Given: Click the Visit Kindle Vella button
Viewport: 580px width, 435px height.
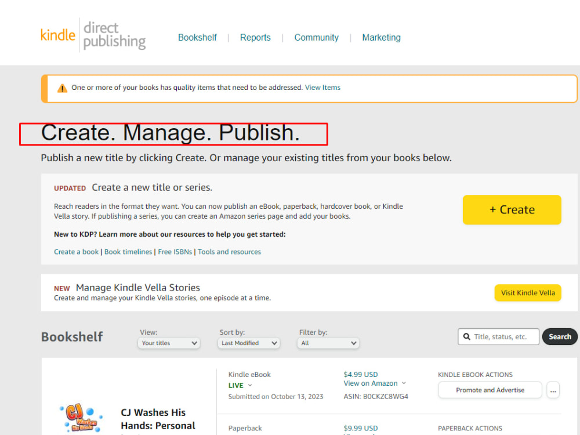Looking at the screenshot, I should (x=528, y=292).
